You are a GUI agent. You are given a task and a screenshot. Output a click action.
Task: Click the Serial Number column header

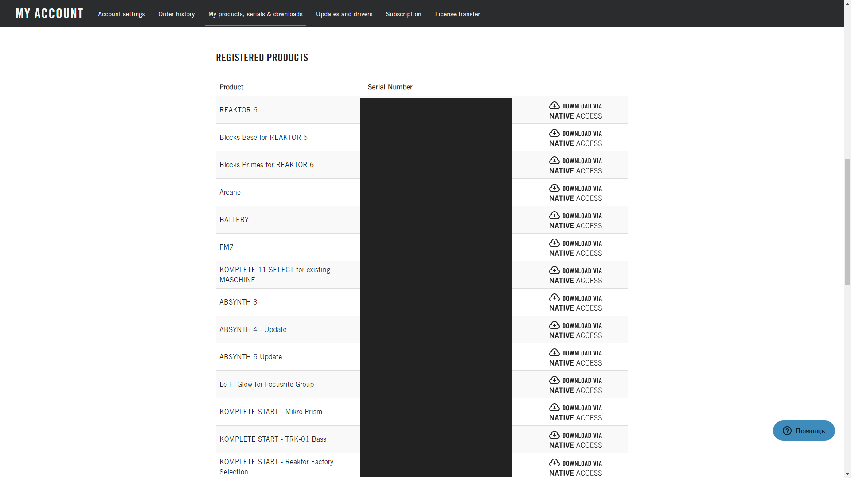[390, 87]
